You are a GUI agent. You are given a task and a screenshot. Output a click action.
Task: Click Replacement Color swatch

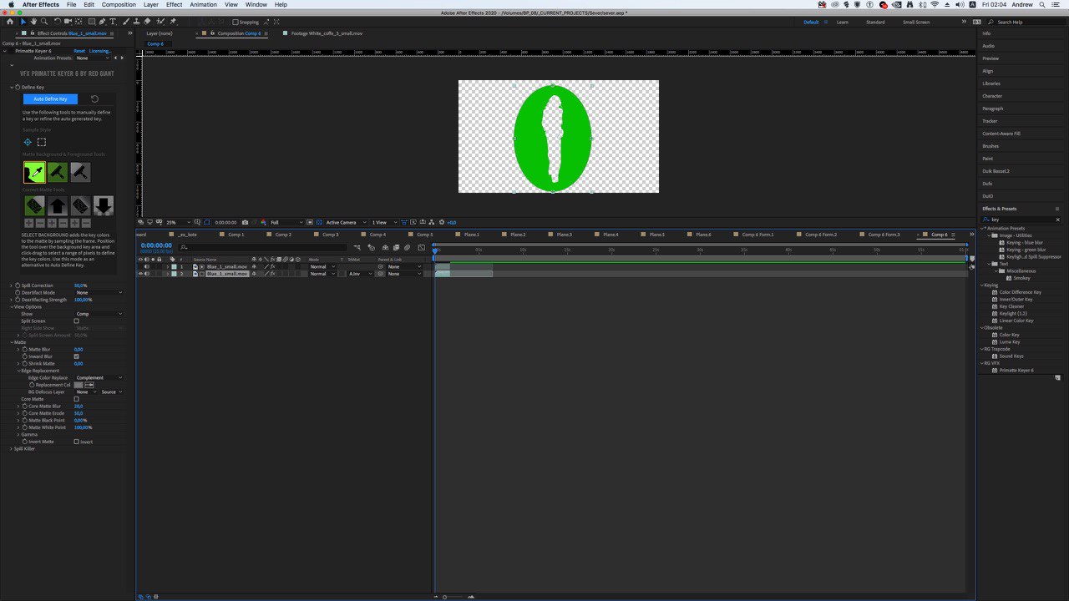(79, 385)
